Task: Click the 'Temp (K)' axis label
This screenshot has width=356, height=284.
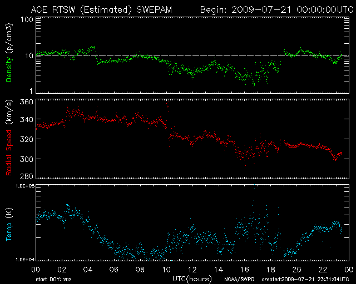Action: click(x=9, y=225)
